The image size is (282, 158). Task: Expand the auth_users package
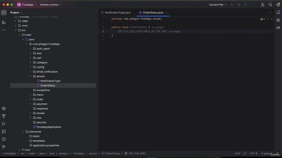[30, 49]
